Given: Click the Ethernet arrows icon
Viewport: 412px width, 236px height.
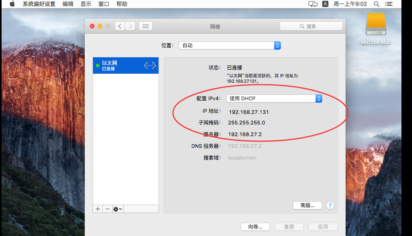Looking at the screenshot, I should (150, 66).
